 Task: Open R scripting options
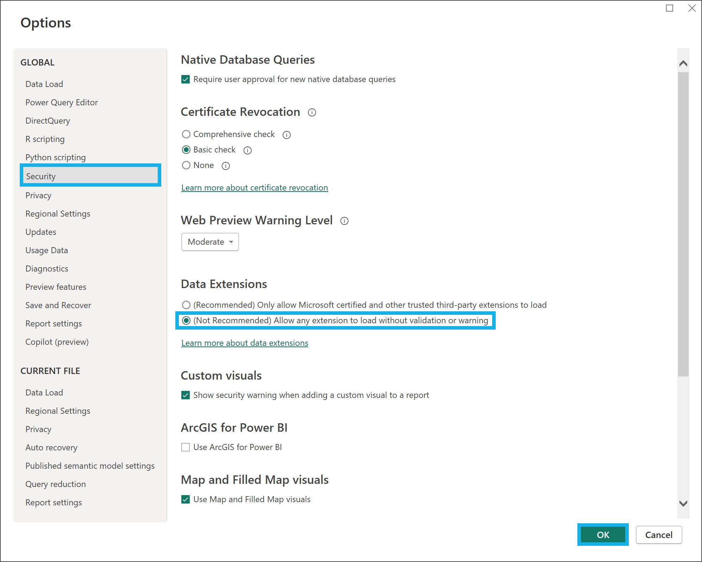45,139
